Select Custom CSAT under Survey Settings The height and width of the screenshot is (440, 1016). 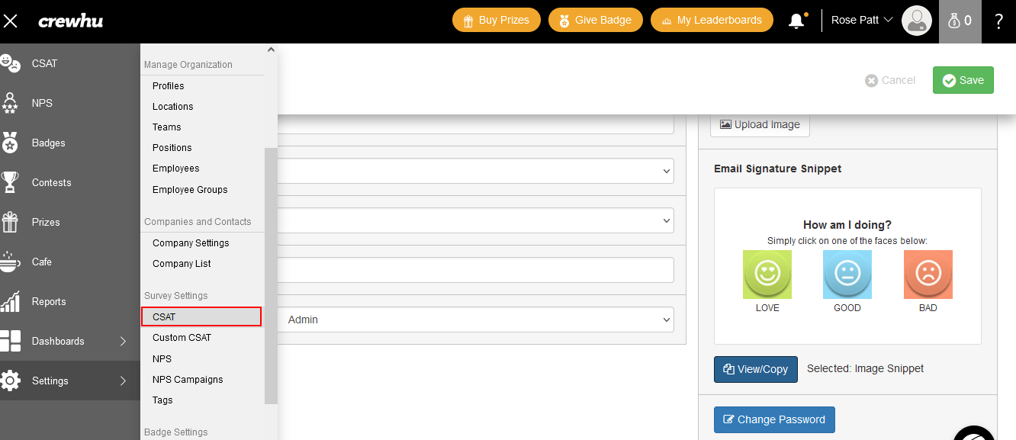coord(182,337)
